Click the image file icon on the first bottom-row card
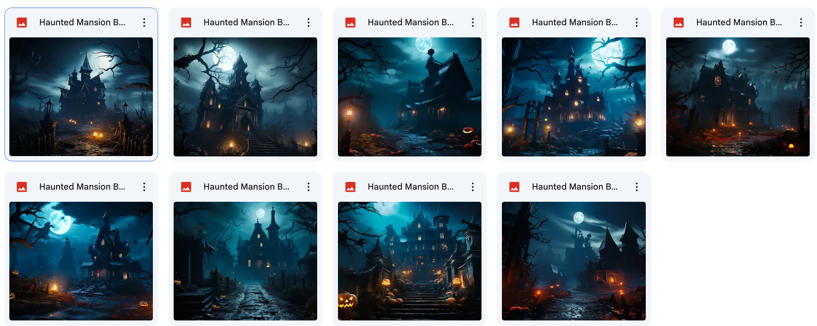The width and height of the screenshot is (817, 326). [x=22, y=187]
